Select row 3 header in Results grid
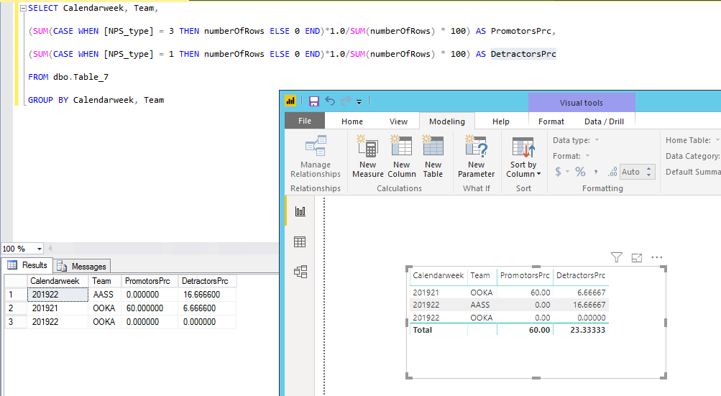Viewport: 721px width, 396px height. click(x=16, y=322)
